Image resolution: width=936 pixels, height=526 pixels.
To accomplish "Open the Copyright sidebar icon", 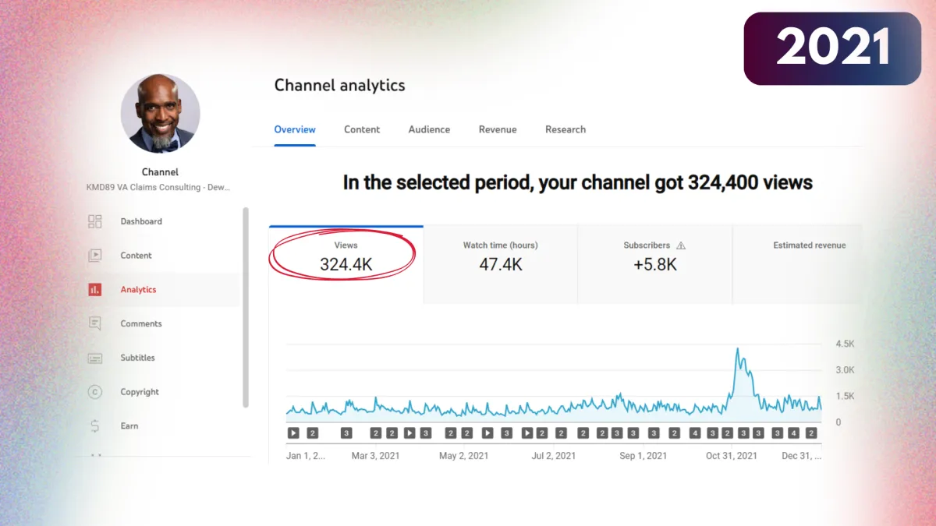I will pos(95,392).
